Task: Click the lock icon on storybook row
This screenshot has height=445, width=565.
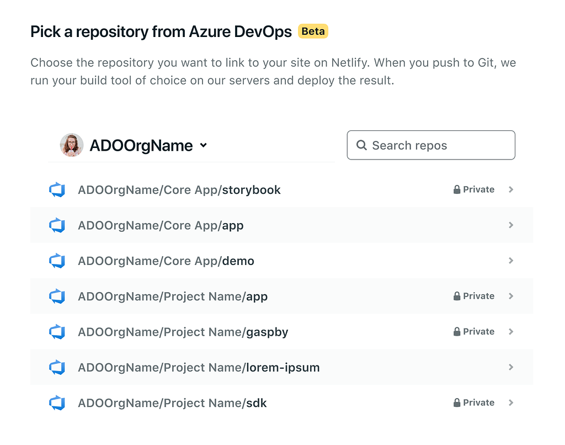Action: tap(457, 189)
